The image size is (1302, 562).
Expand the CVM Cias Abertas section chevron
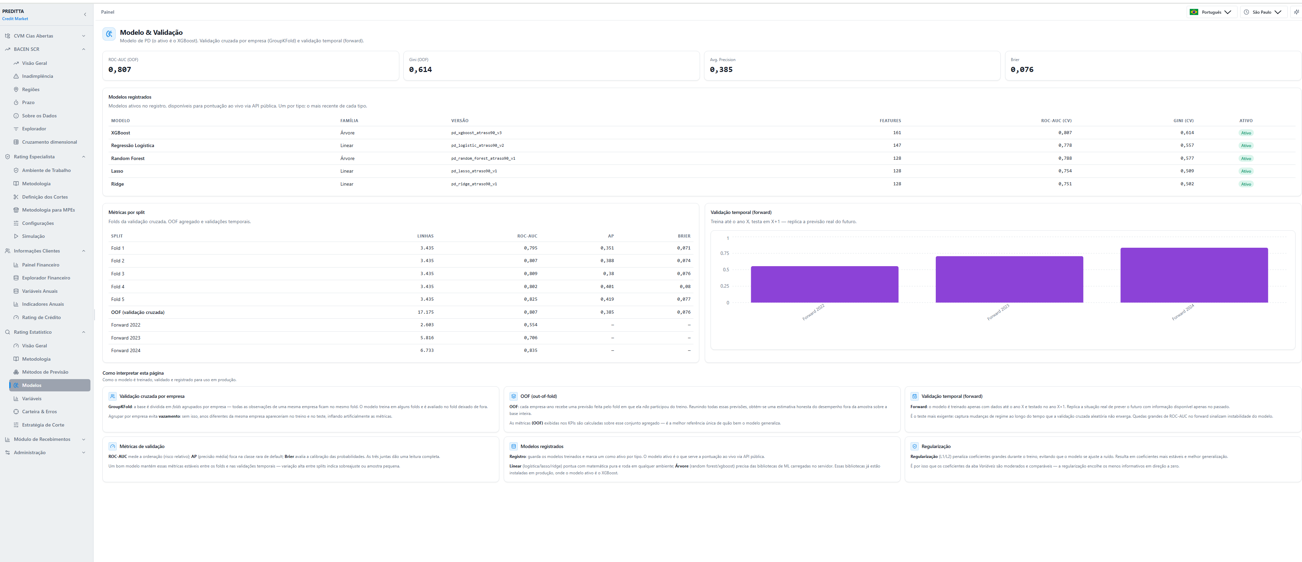83,36
